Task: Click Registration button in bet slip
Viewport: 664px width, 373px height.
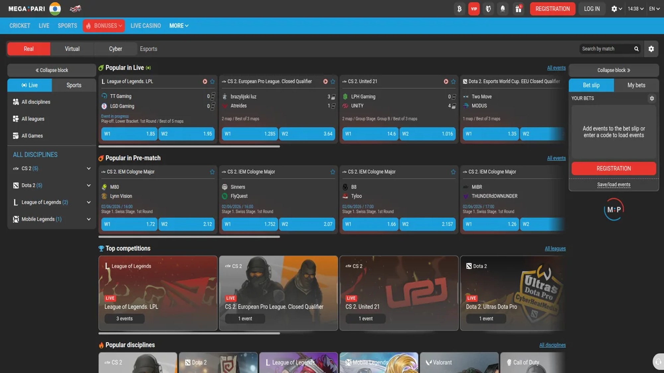Action: [x=614, y=168]
